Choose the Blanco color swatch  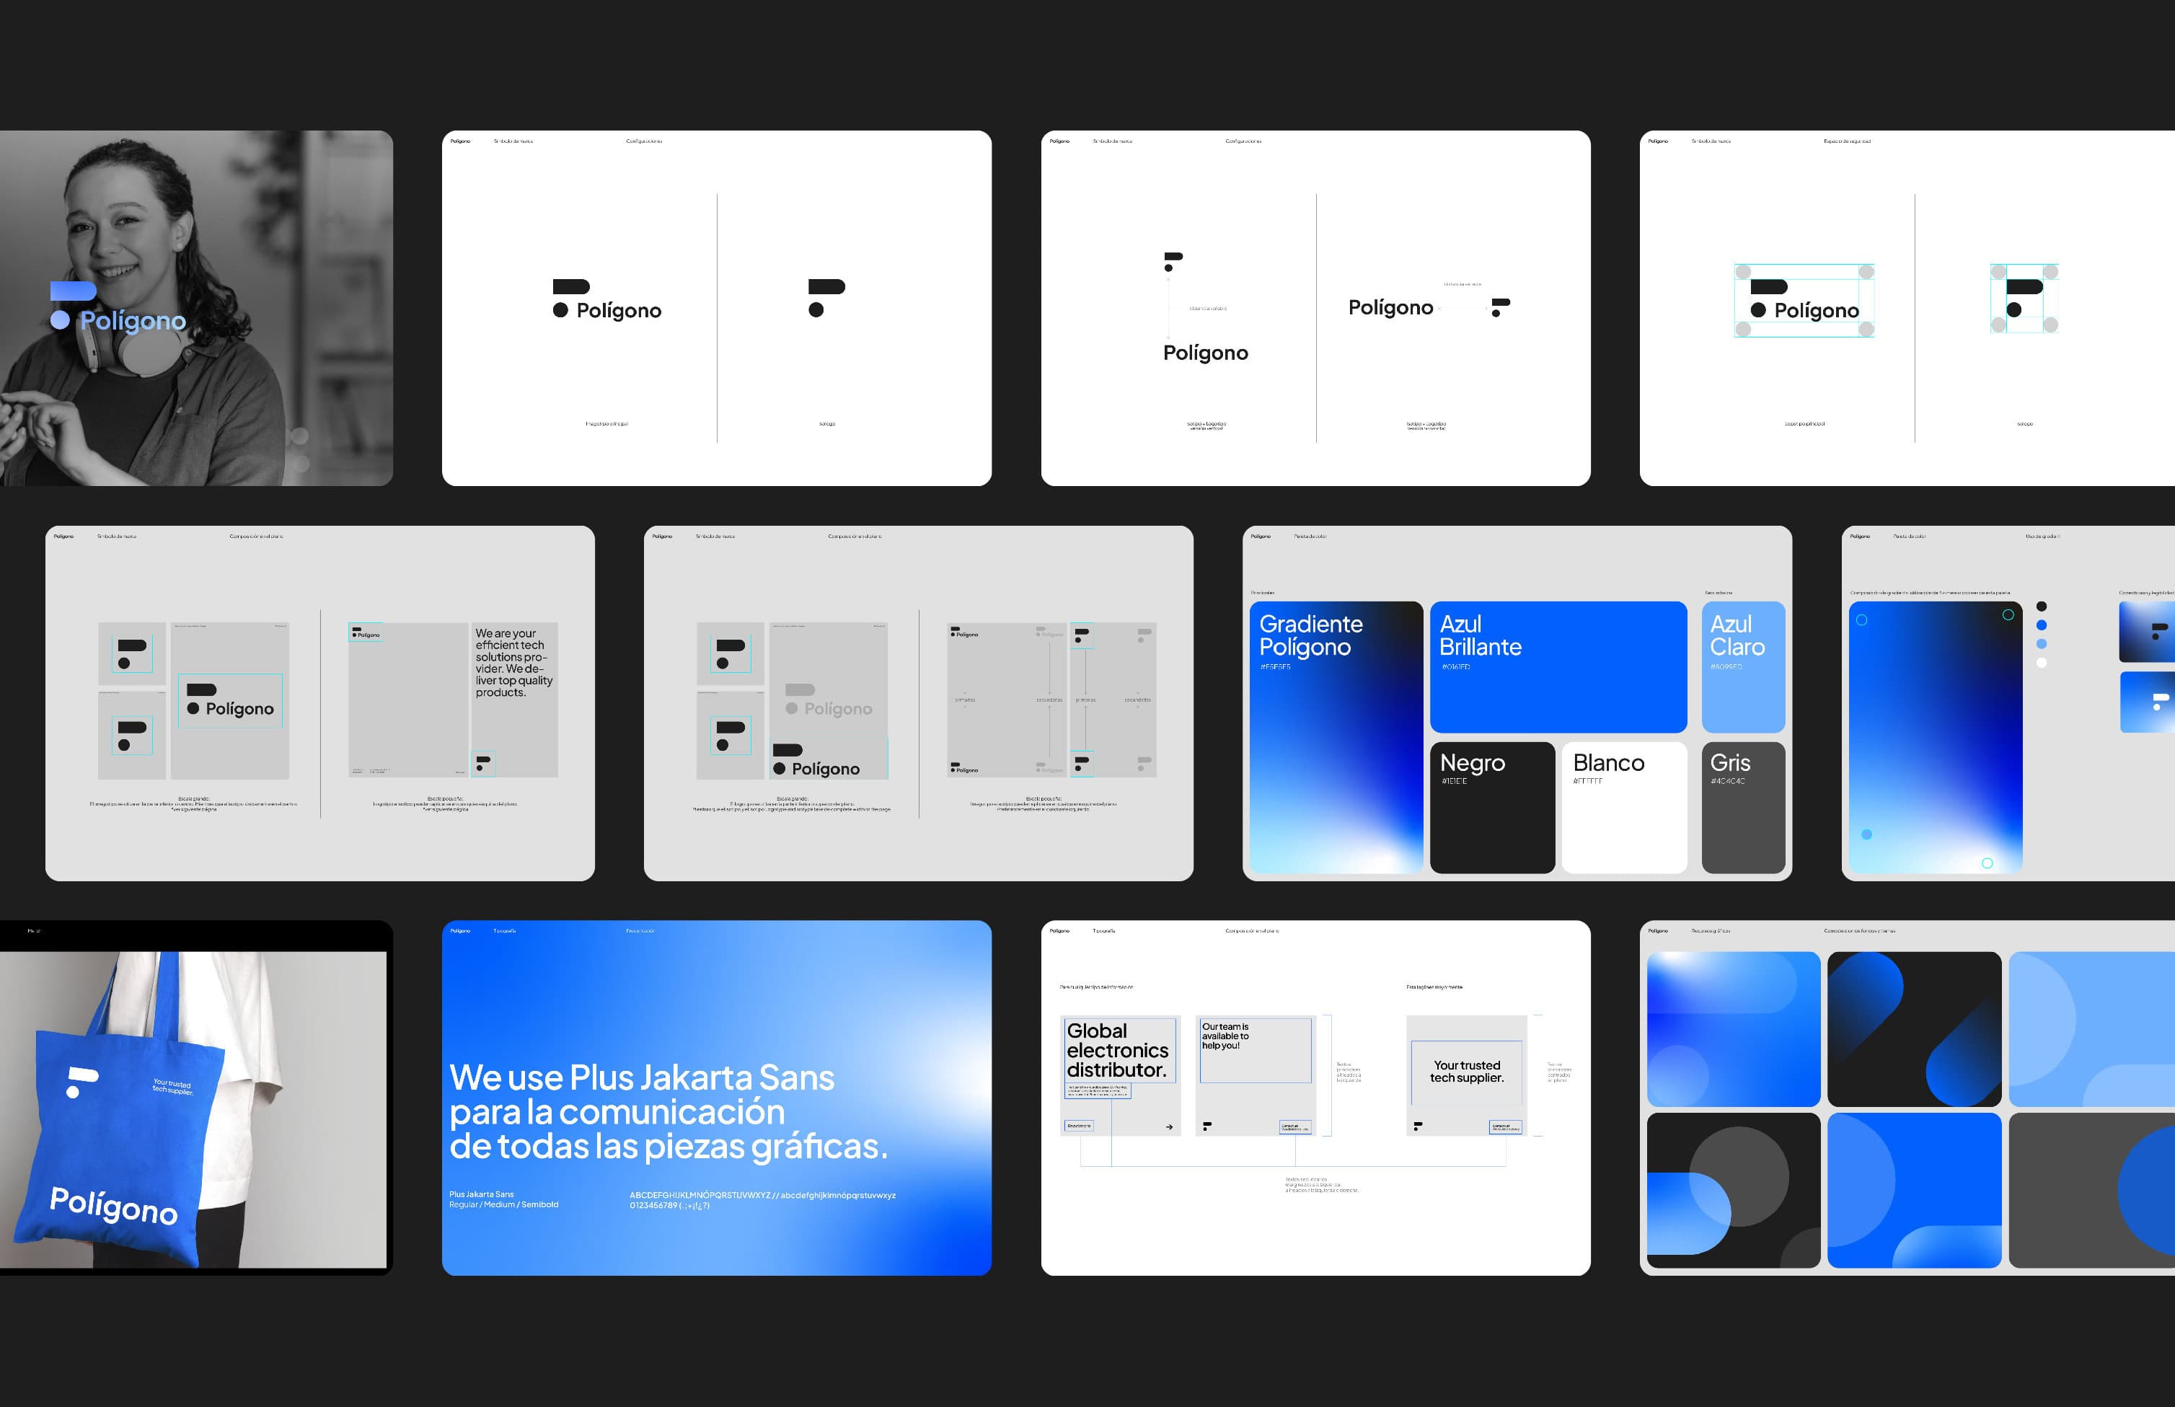pyautogui.click(x=1623, y=808)
